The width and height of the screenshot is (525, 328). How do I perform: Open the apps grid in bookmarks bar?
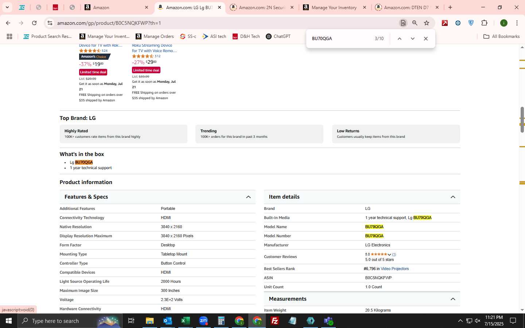coord(9,36)
